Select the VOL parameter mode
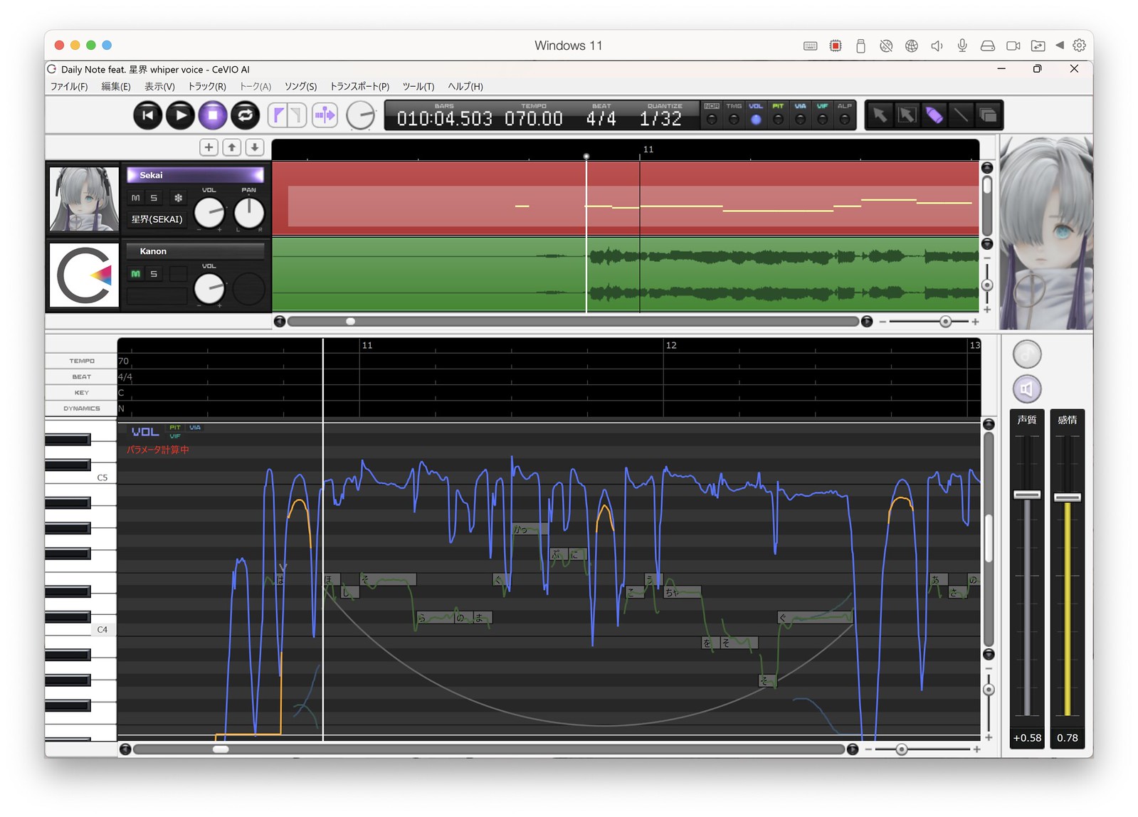Image resolution: width=1138 pixels, height=817 pixels. pos(756,115)
